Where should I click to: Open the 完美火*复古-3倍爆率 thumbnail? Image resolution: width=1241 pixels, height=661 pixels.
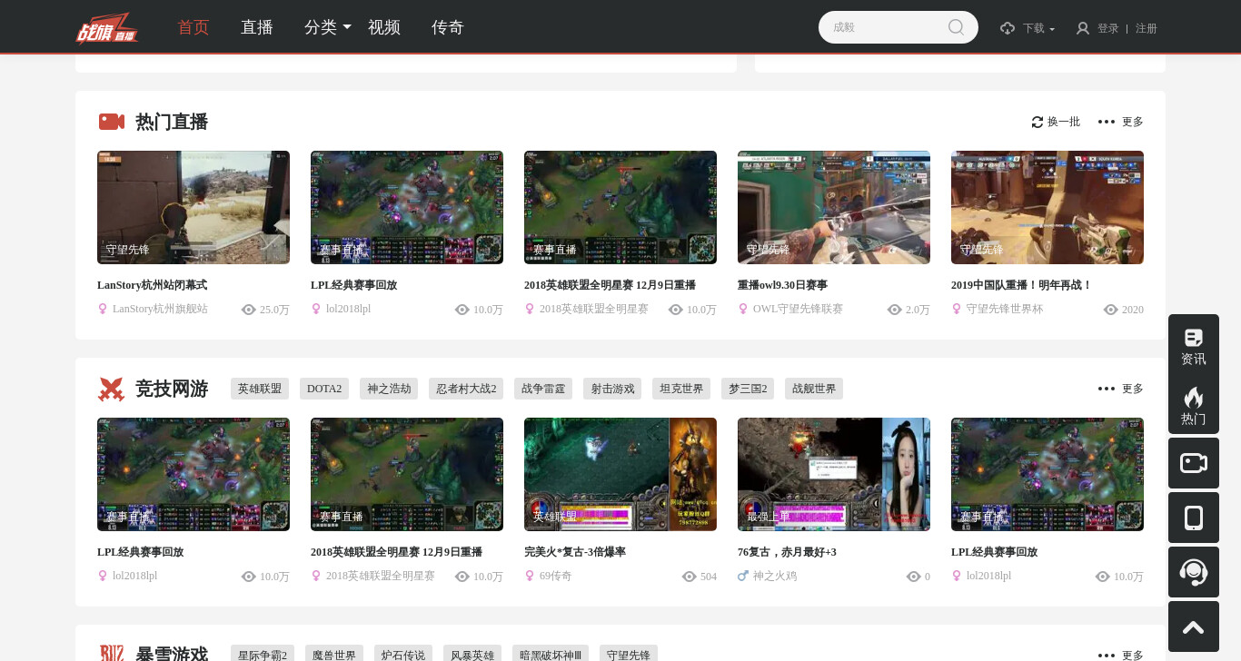point(620,474)
